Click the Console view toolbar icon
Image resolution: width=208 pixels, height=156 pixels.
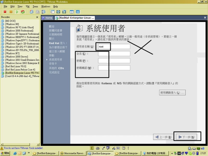tap(78, 12)
